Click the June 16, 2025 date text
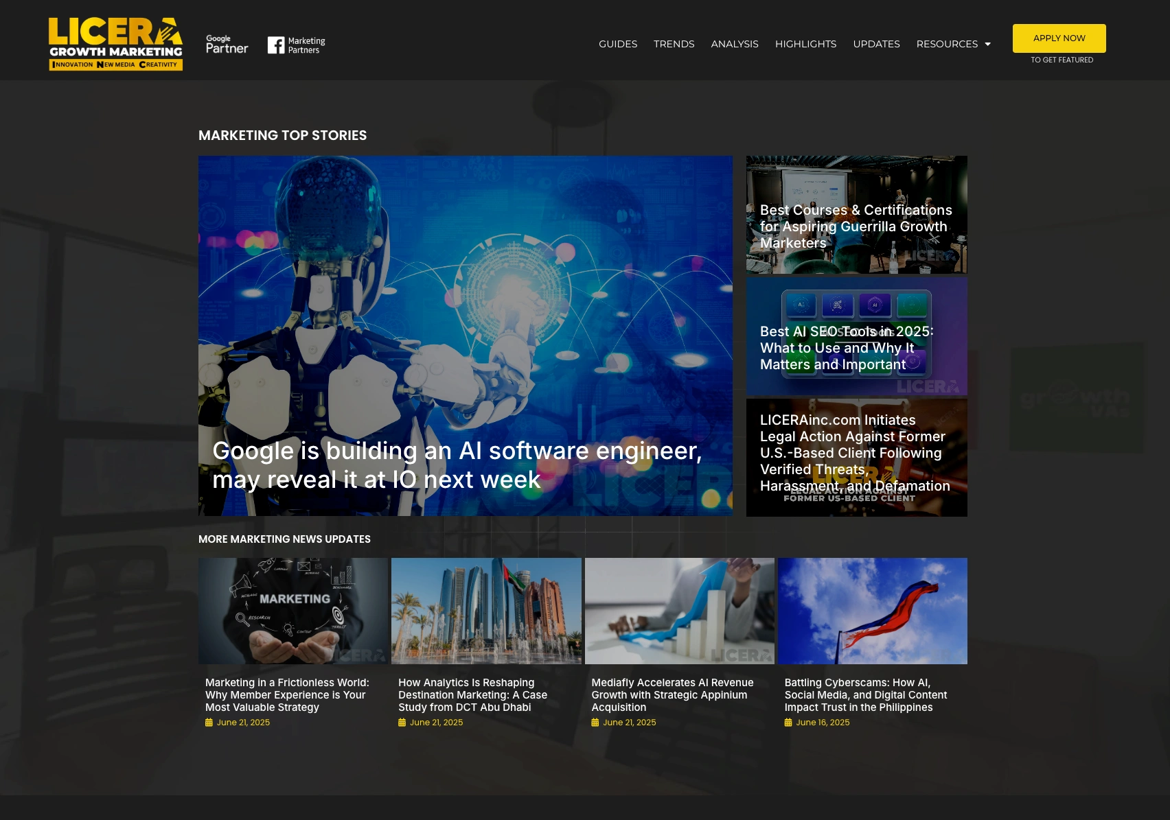This screenshot has width=1170, height=820. point(823,723)
